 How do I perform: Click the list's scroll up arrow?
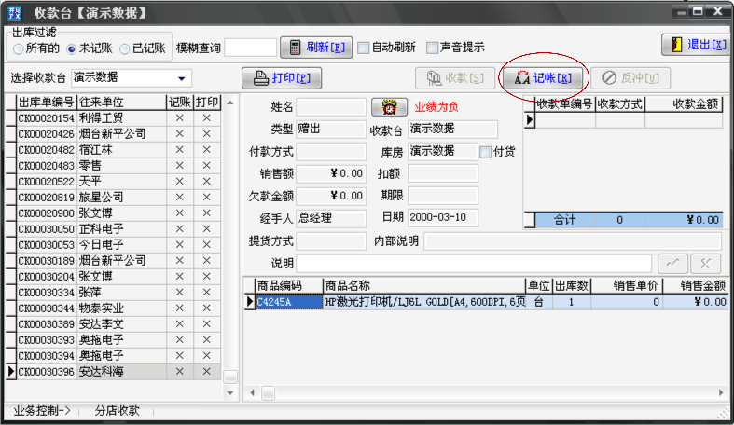click(229, 103)
